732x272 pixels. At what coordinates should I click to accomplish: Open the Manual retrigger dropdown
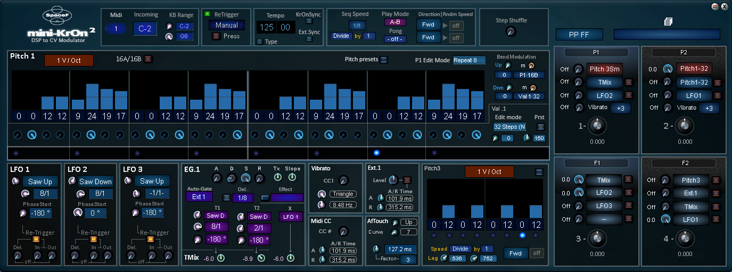click(x=227, y=25)
